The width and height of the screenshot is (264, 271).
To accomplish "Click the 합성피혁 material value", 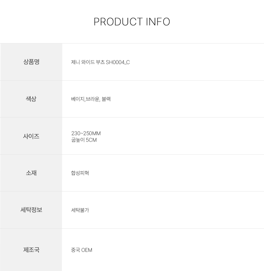I will coord(80,173).
